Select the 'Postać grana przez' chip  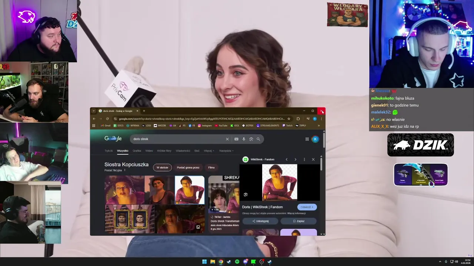[x=188, y=167]
